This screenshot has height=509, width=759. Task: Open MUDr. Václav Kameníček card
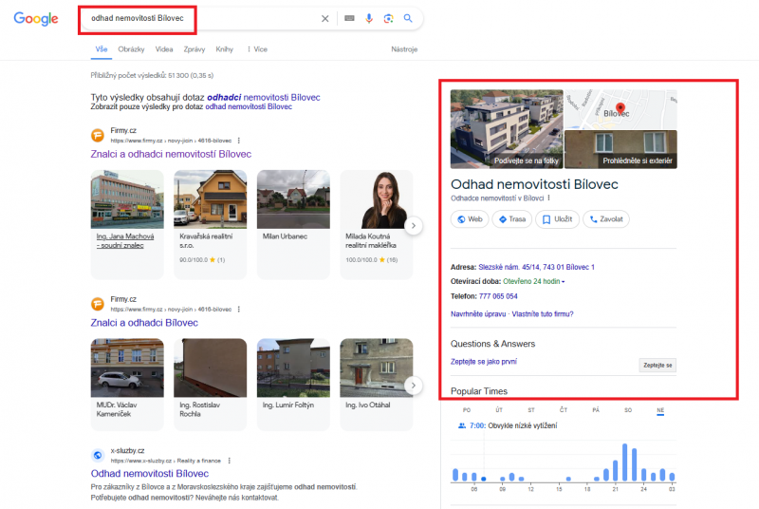[x=127, y=384]
